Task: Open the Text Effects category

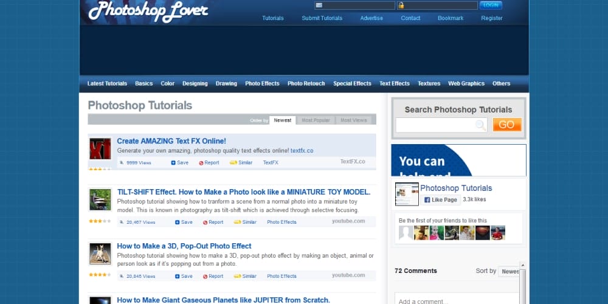Action: [x=395, y=83]
